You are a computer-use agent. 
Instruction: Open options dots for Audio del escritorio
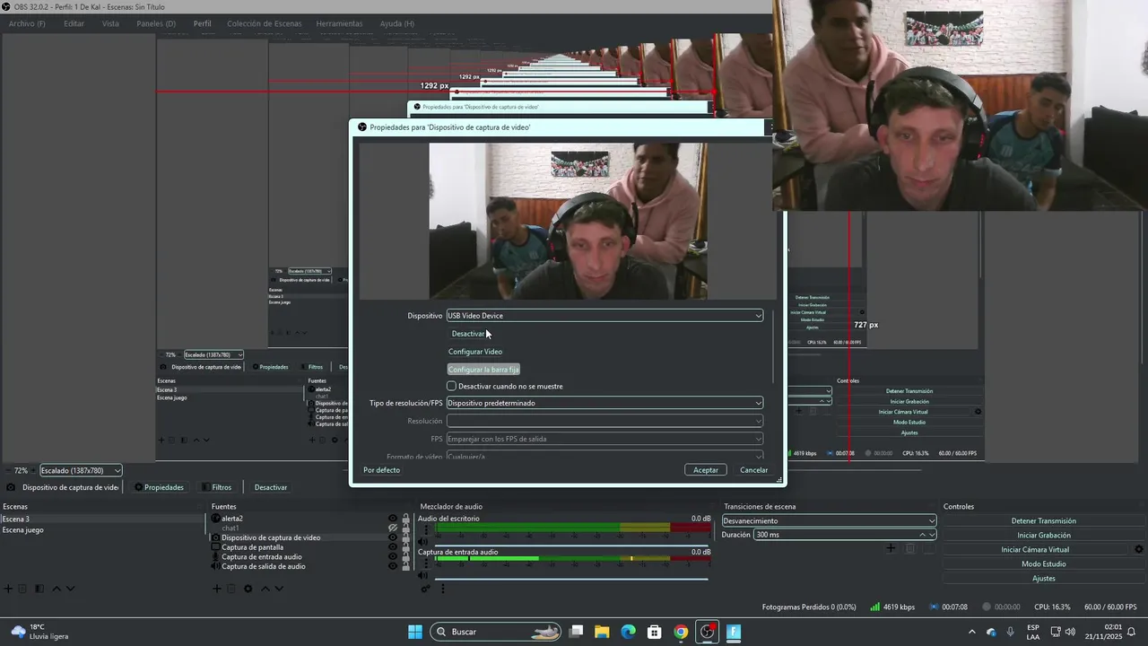click(x=426, y=529)
